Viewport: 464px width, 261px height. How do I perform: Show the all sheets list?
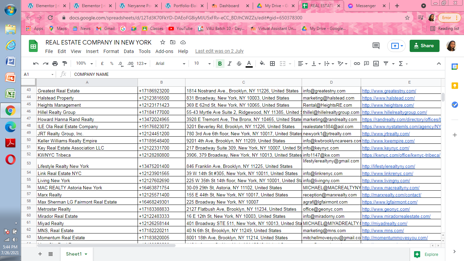point(51,254)
